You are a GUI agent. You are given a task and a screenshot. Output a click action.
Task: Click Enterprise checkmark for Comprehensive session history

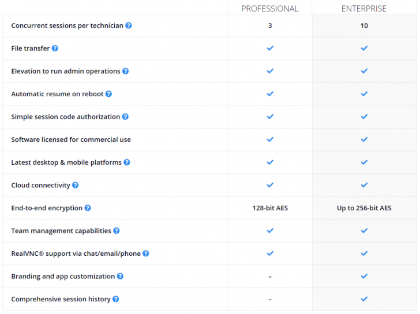click(x=364, y=300)
